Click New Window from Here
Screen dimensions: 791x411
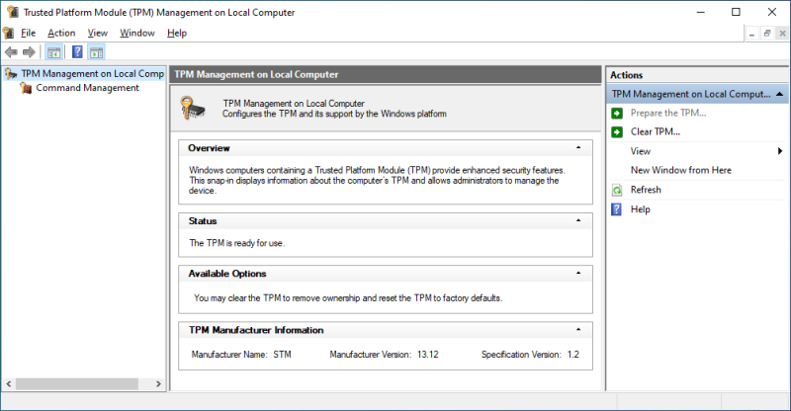pos(680,171)
